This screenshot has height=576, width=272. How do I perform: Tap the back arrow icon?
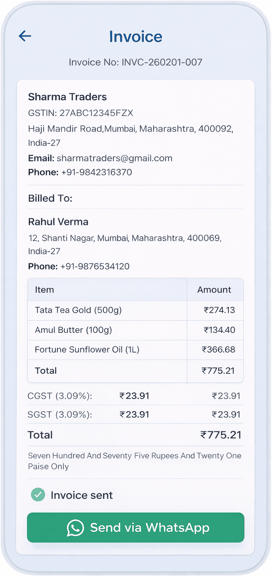coord(25,36)
